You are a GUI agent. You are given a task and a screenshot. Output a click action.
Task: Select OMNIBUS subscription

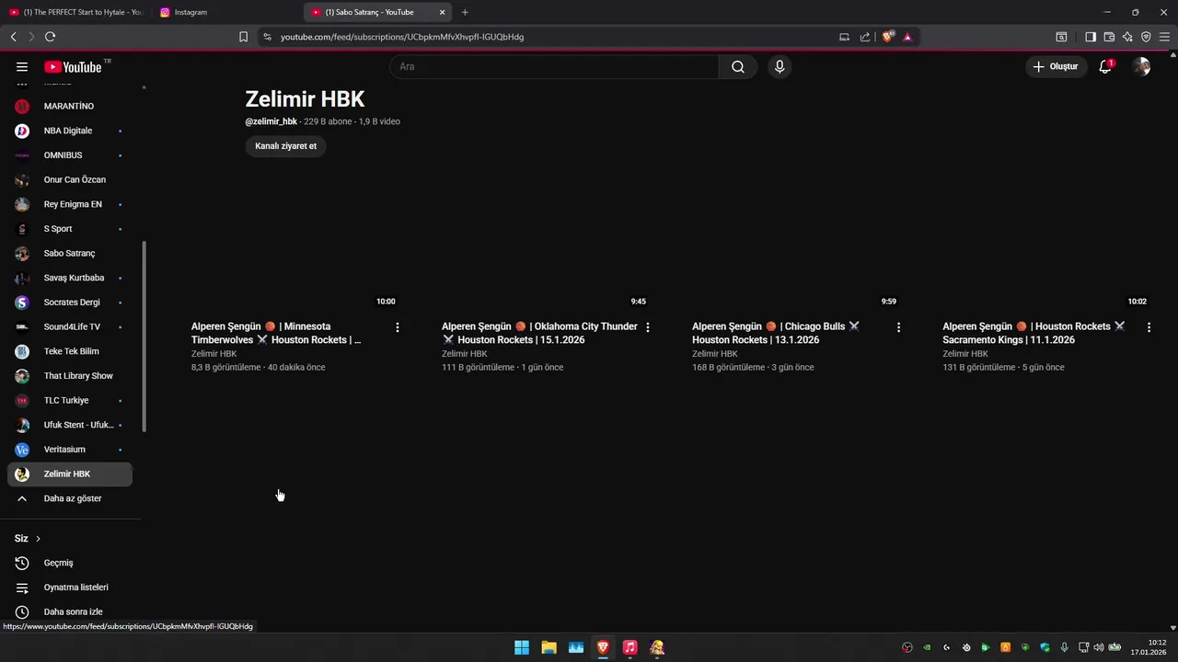click(x=70, y=155)
